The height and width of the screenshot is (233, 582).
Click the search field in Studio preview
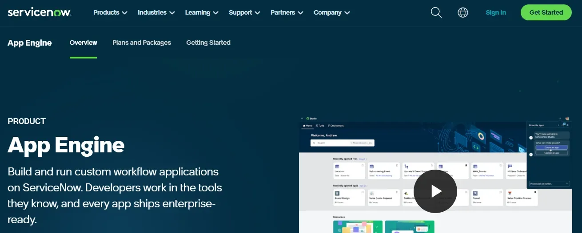click(x=342, y=143)
